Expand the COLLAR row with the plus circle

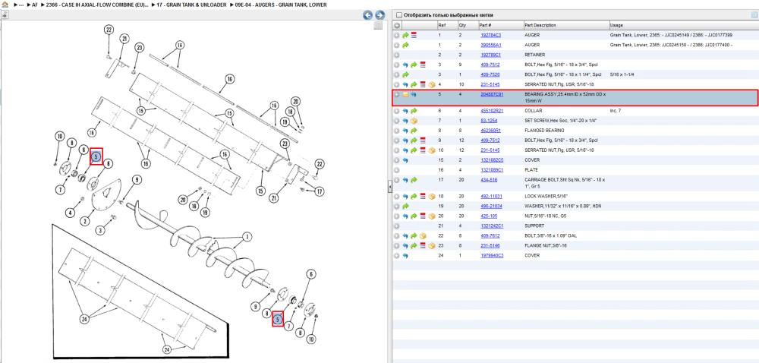point(396,111)
